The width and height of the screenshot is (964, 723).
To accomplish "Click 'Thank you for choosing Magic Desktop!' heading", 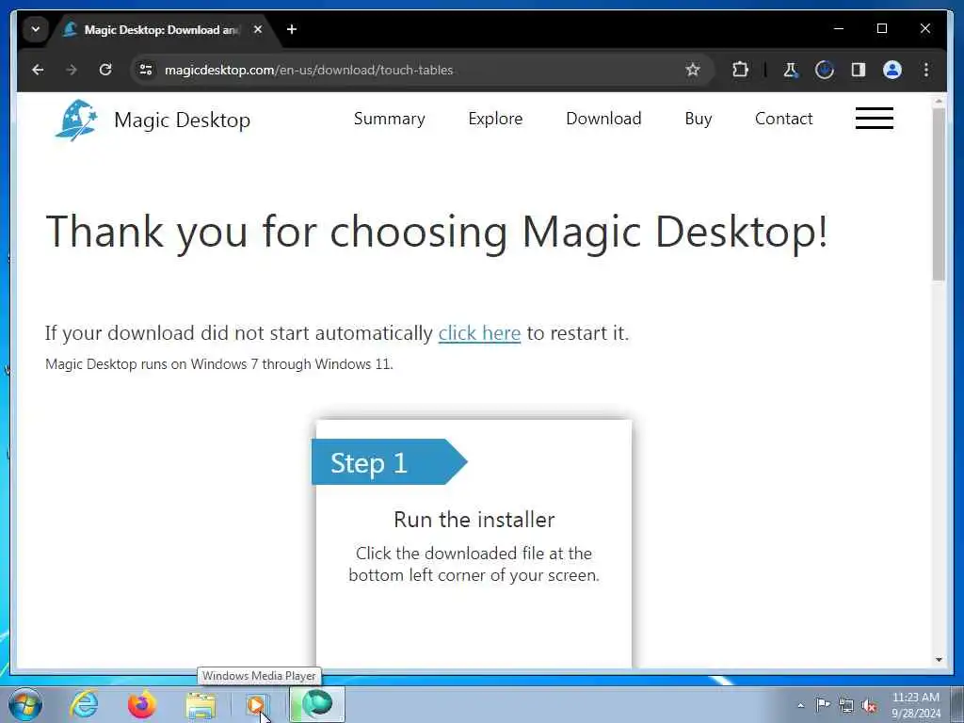I will [x=437, y=233].
